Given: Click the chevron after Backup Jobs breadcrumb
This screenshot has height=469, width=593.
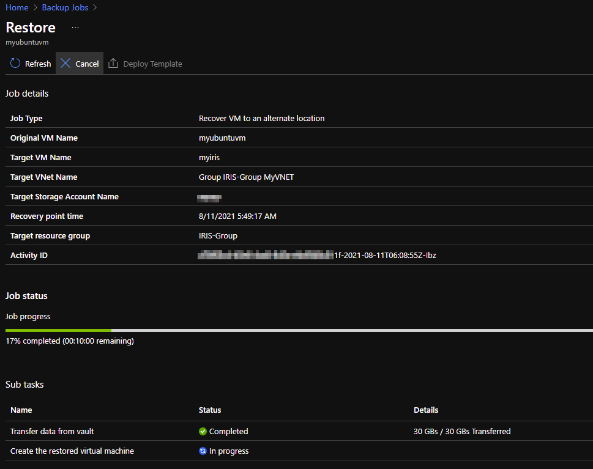Looking at the screenshot, I should click(94, 7).
